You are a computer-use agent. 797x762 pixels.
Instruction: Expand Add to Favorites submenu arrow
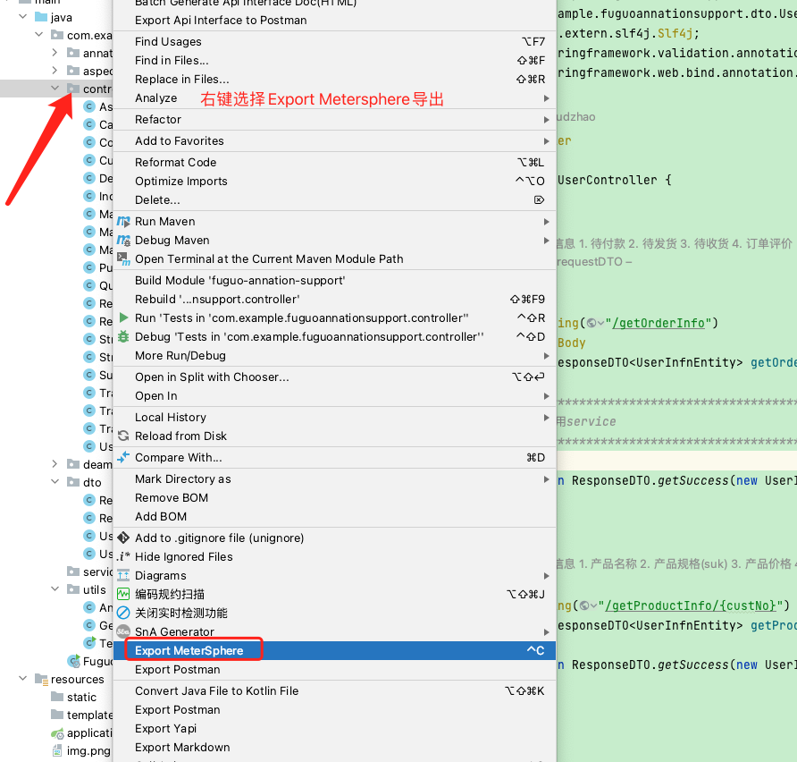point(547,141)
